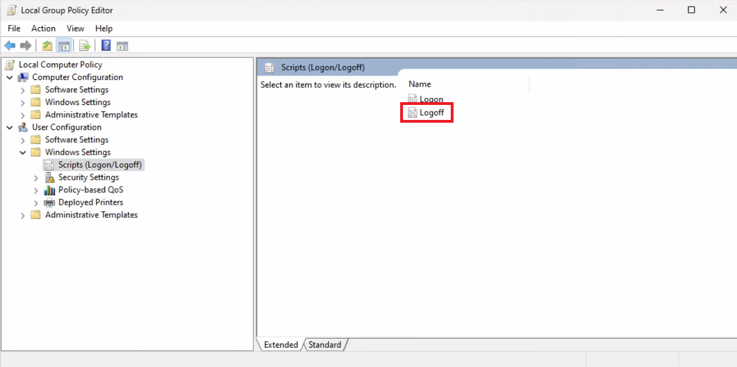Click the Forward arrow toolbar icon
Viewport: 737px width, 367px height.
point(26,46)
